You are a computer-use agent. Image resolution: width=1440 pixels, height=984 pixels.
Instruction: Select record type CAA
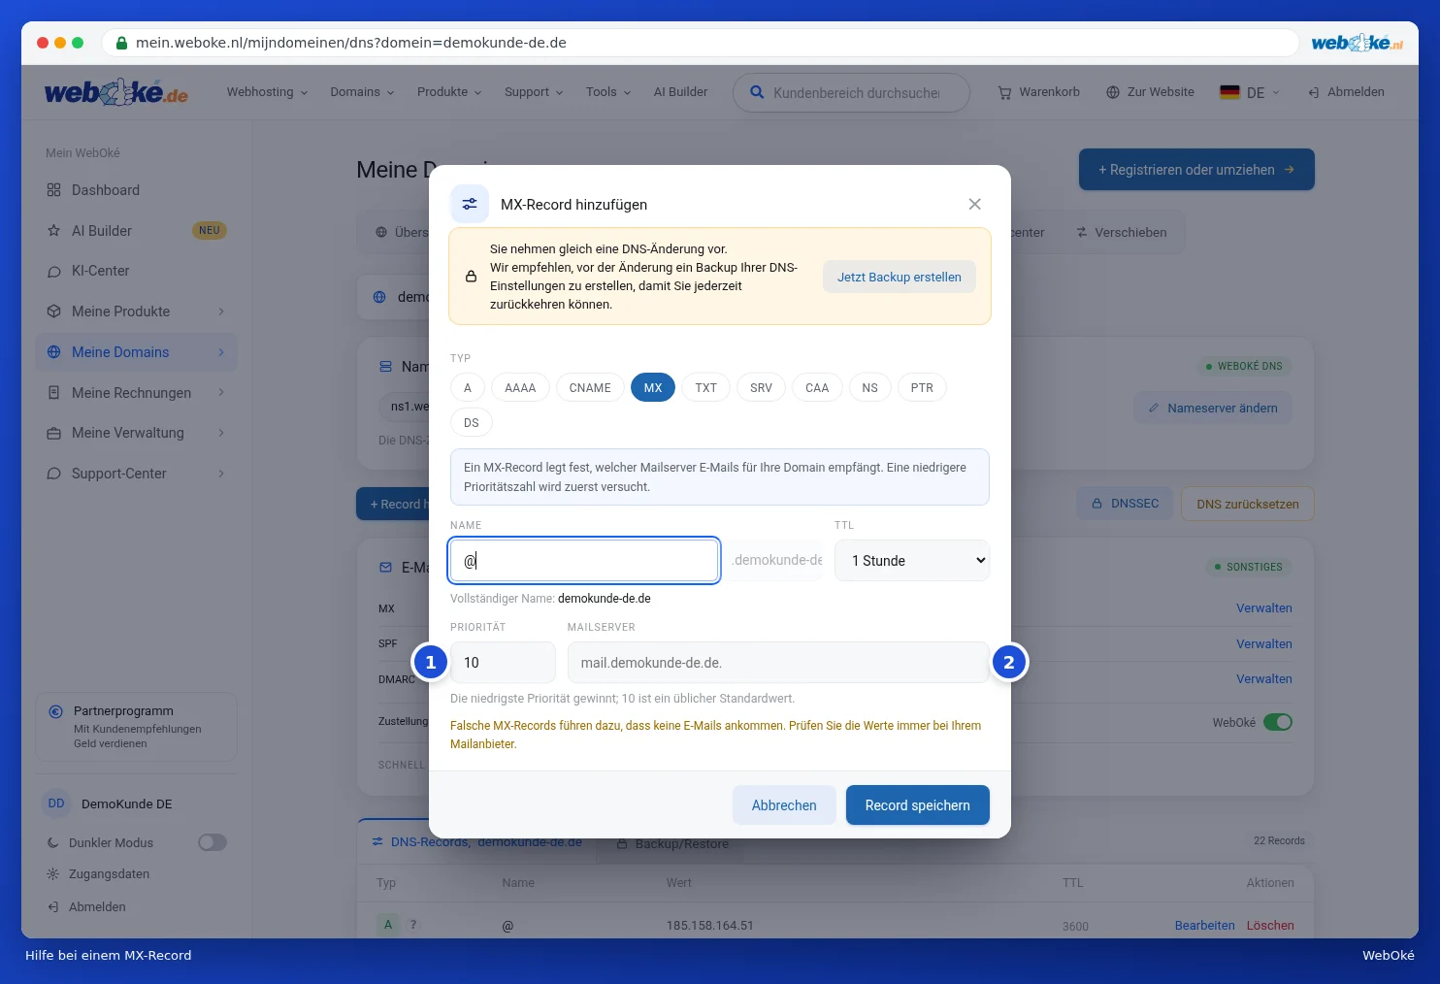click(x=817, y=388)
